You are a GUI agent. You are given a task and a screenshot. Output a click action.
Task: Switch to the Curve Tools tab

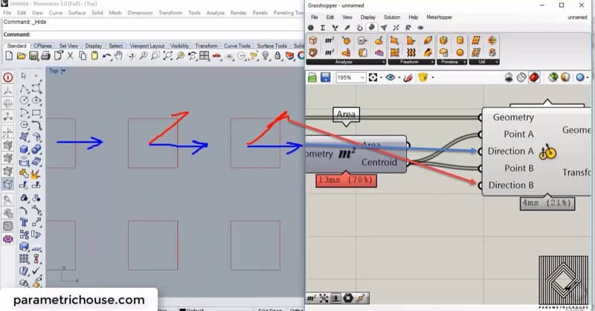pos(238,45)
